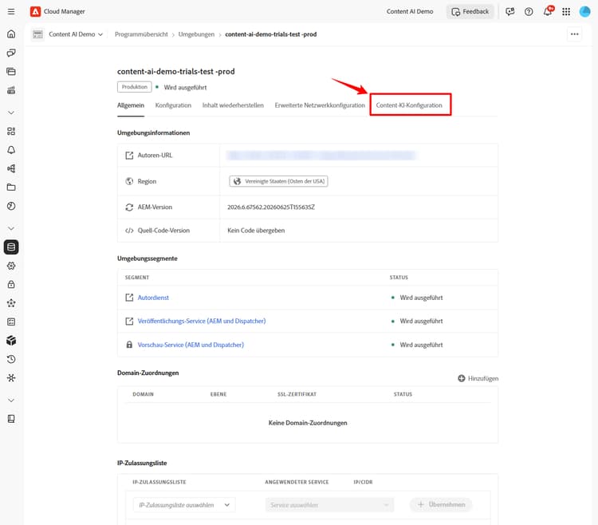
Task: Collapse the third sidebar section chevron
Action: pyautogui.click(x=11, y=401)
